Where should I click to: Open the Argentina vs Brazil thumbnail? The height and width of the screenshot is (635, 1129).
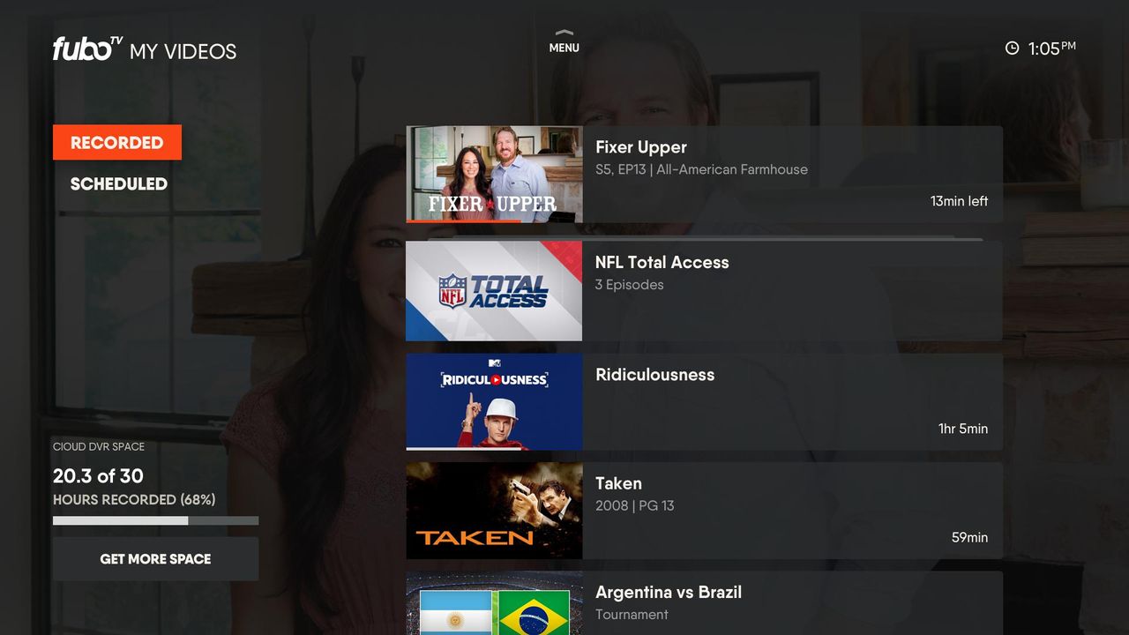(494, 603)
